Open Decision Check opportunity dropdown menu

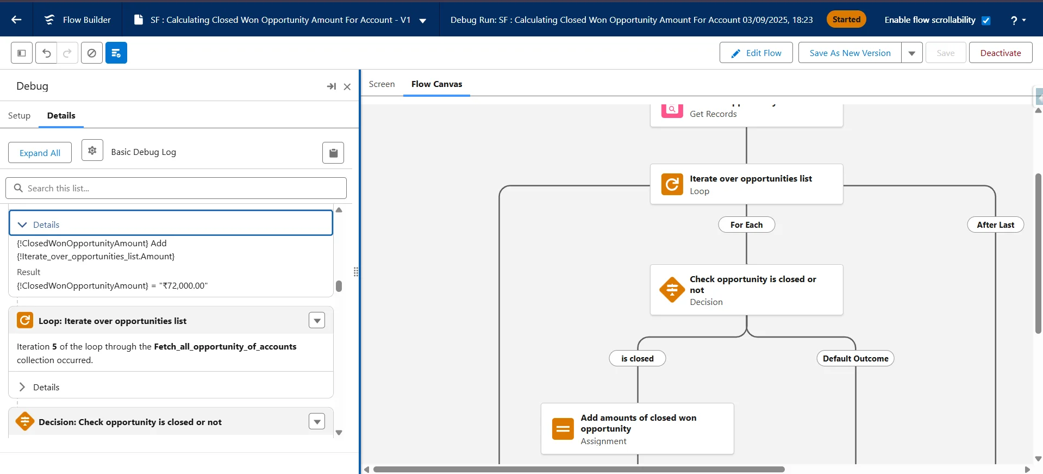click(317, 421)
